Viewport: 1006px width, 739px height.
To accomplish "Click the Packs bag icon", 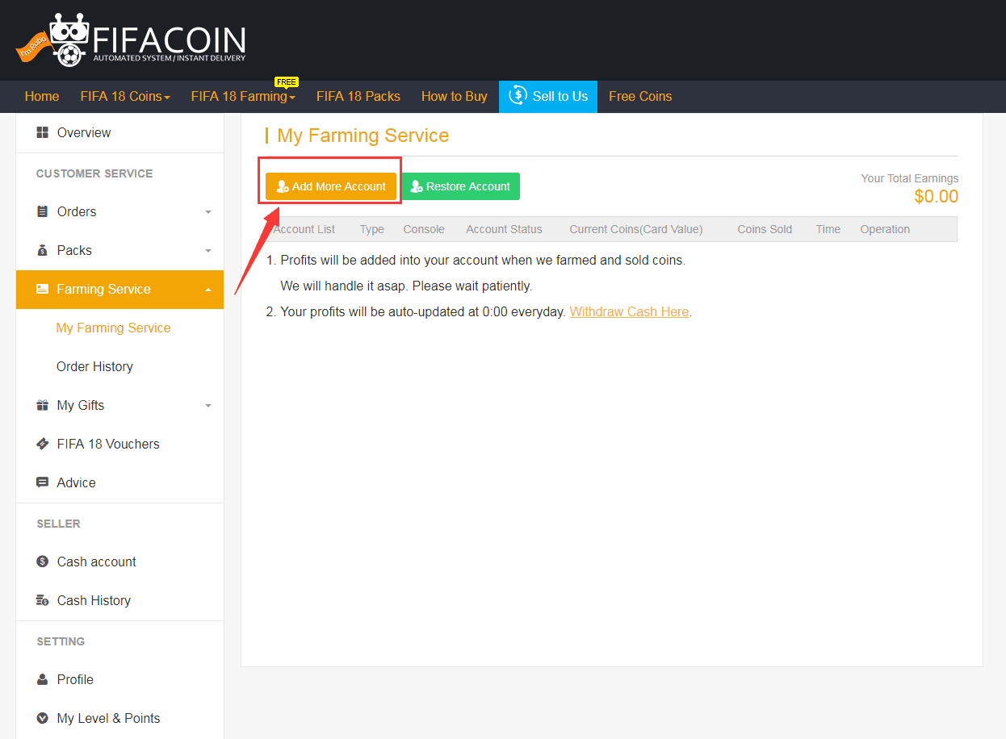I will pos(42,250).
